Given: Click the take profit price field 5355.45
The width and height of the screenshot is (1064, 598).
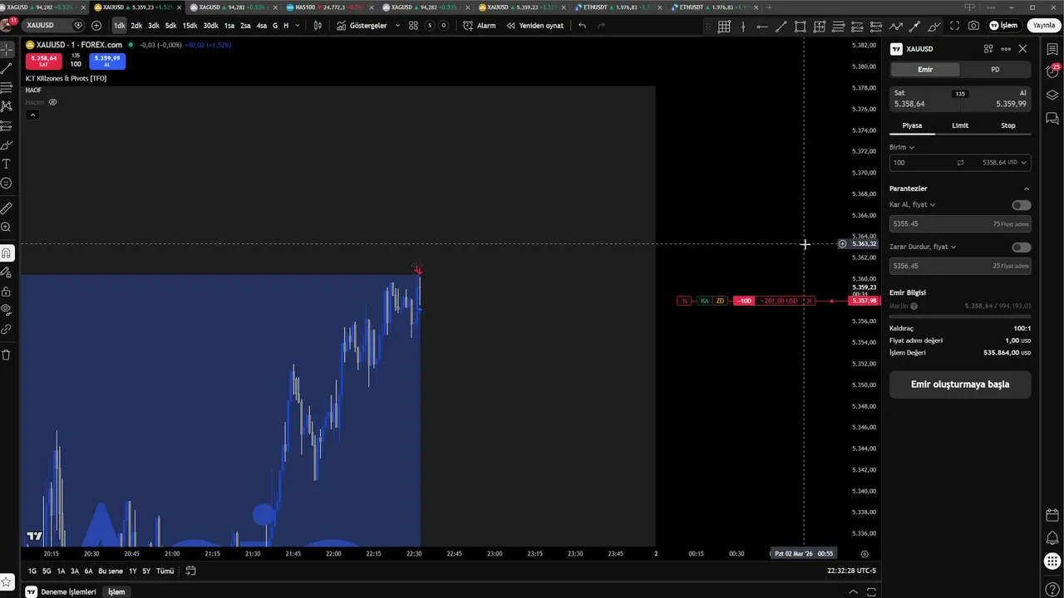Looking at the screenshot, I should coord(960,223).
